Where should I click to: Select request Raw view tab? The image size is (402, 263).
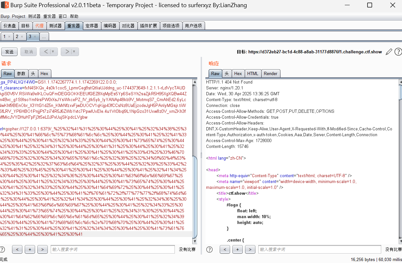click(x=7, y=73)
